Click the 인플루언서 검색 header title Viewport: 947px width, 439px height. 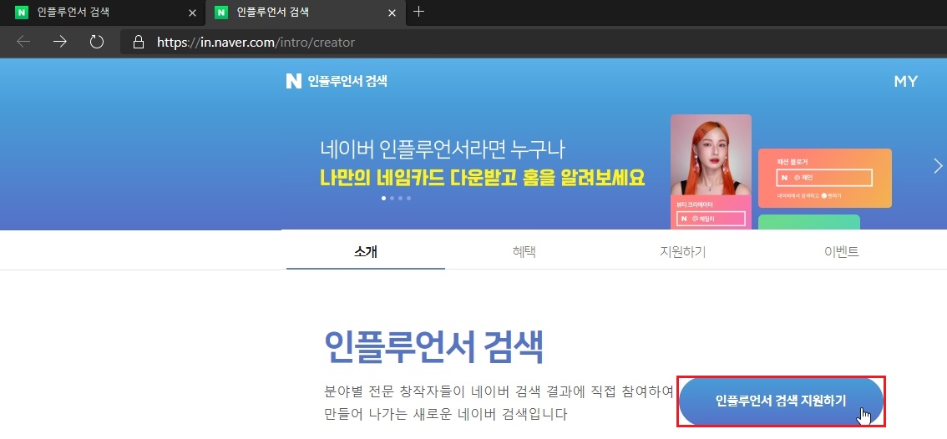(x=347, y=81)
